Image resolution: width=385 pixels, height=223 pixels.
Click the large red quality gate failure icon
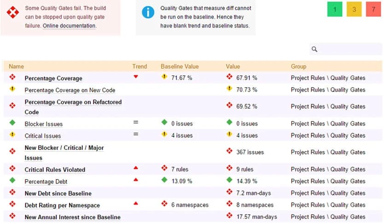tap(13, 13)
